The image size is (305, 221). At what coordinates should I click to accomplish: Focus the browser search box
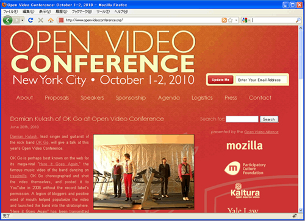273,20
